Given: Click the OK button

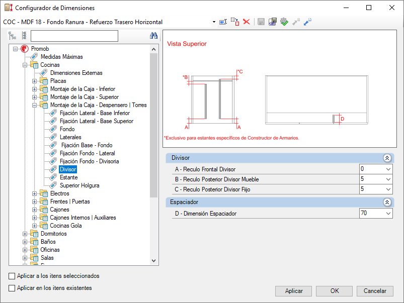Looking at the screenshot, I should [334, 291].
